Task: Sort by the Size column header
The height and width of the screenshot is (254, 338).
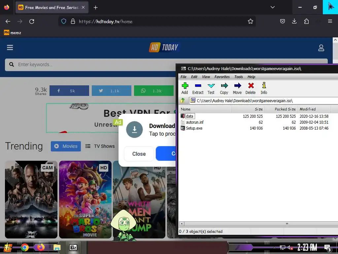Action: click(x=248, y=109)
